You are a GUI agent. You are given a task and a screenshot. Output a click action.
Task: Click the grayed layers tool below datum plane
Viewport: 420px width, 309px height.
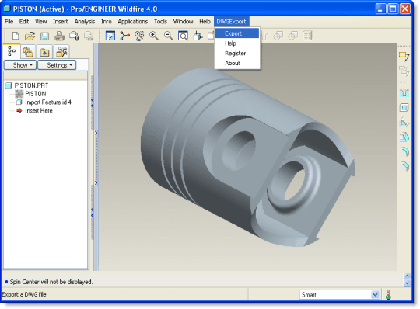(x=404, y=71)
